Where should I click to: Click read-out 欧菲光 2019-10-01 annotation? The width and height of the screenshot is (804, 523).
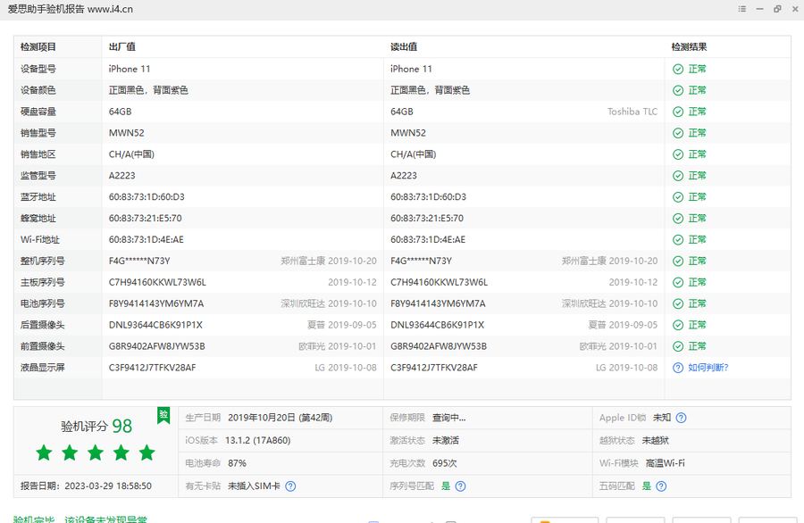click(x=618, y=347)
